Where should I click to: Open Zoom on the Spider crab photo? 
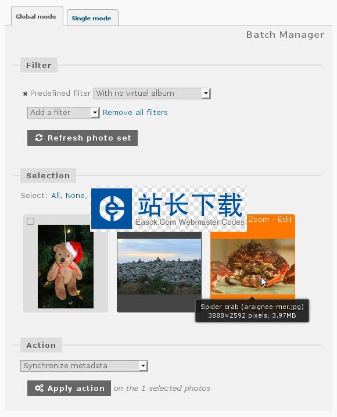tap(259, 220)
